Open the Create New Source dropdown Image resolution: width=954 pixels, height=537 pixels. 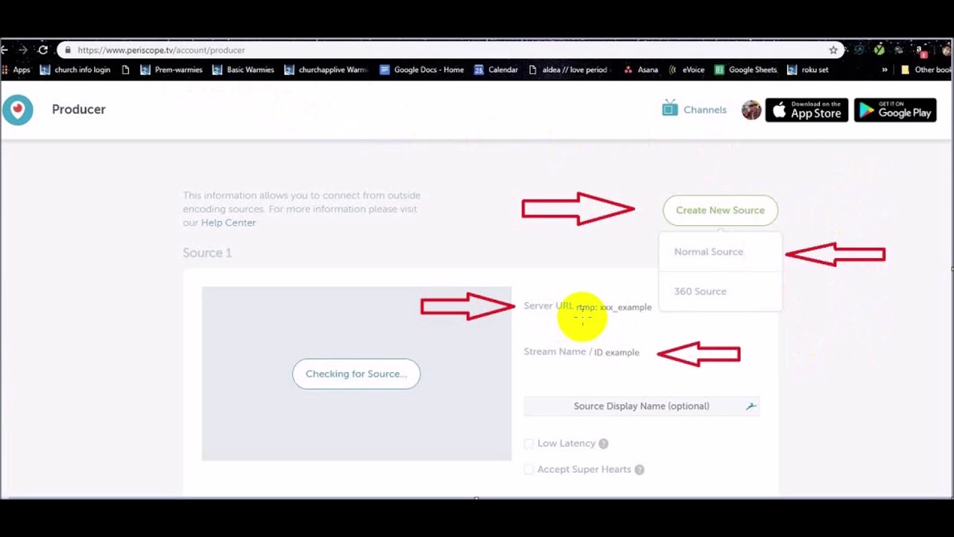tap(720, 210)
